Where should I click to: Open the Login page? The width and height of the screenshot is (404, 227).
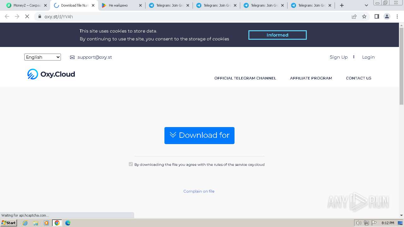368,57
